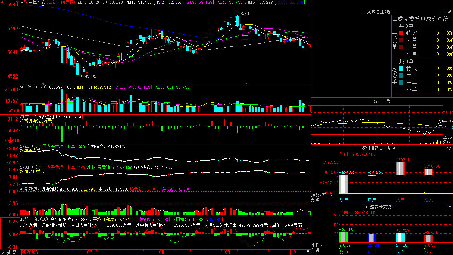Click the ×100 volume scale box
Viewport: 453px width, 255px height.
point(14,111)
